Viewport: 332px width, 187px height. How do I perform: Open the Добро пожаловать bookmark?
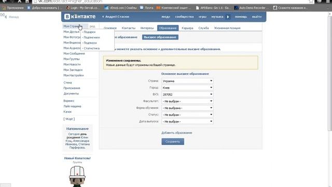tap(45, 8)
